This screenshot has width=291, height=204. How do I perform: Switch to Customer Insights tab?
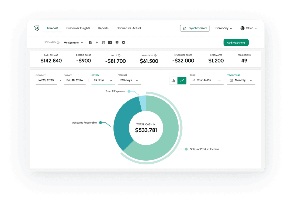tap(78, 28)
